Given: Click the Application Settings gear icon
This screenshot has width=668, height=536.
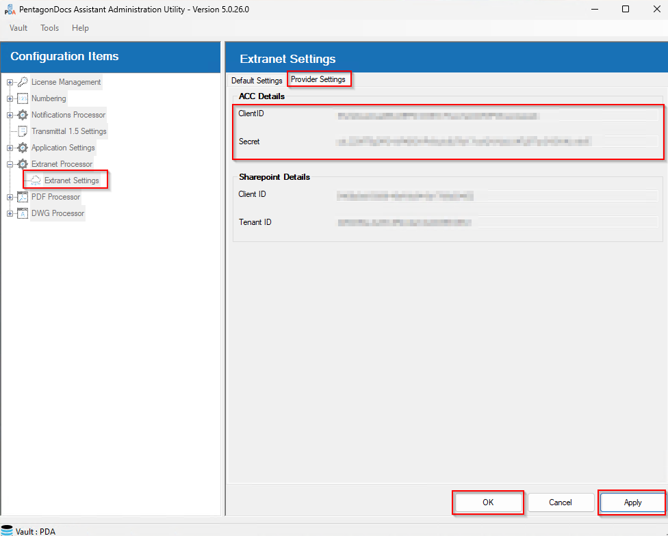Looking at the screenshot, I should (23, 148).
